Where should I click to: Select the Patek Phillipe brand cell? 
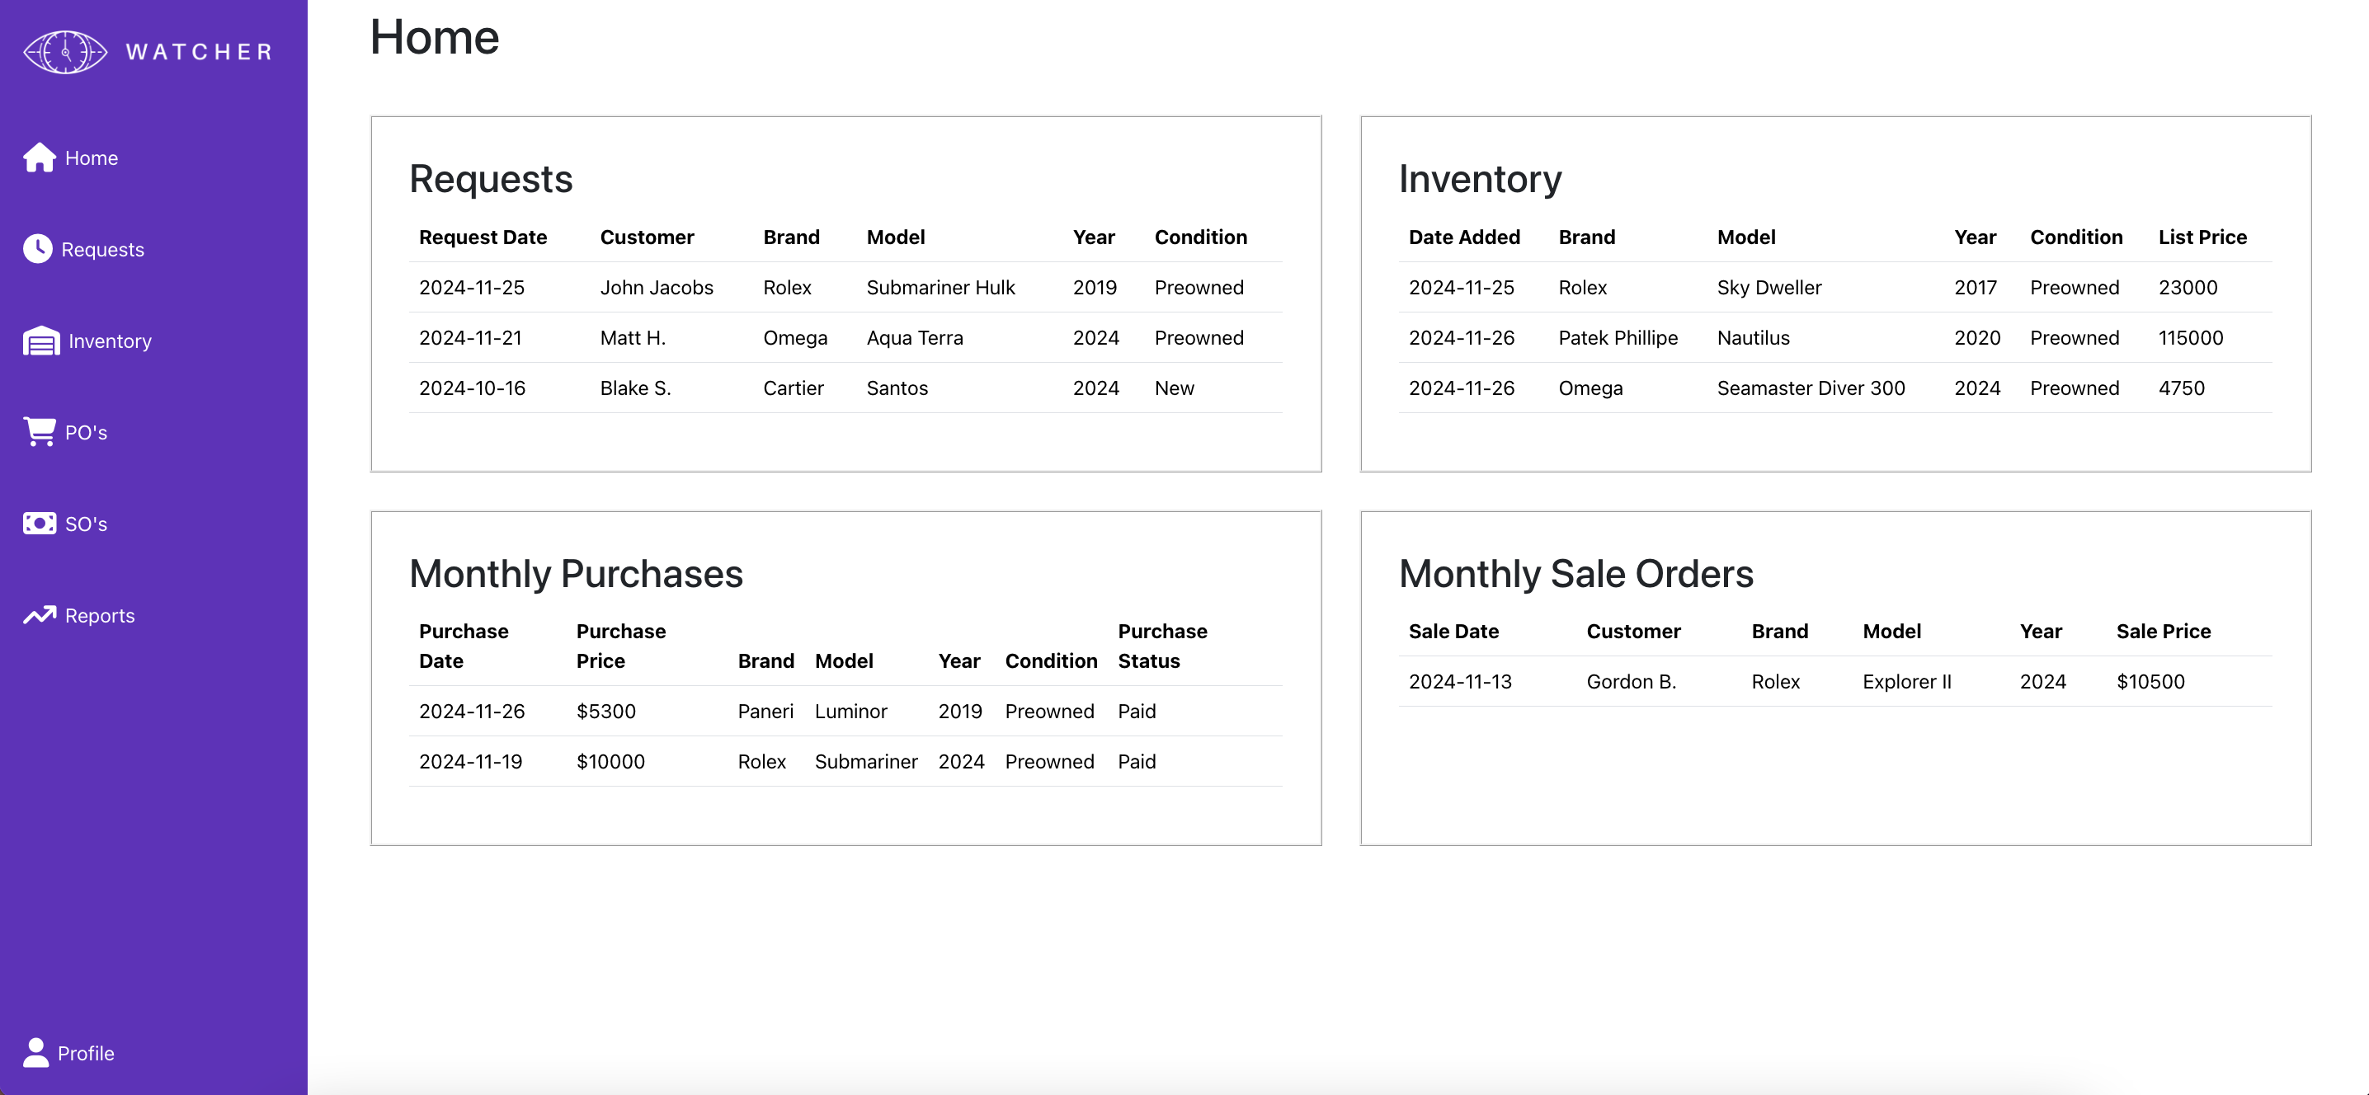(x=1618, y=338)
